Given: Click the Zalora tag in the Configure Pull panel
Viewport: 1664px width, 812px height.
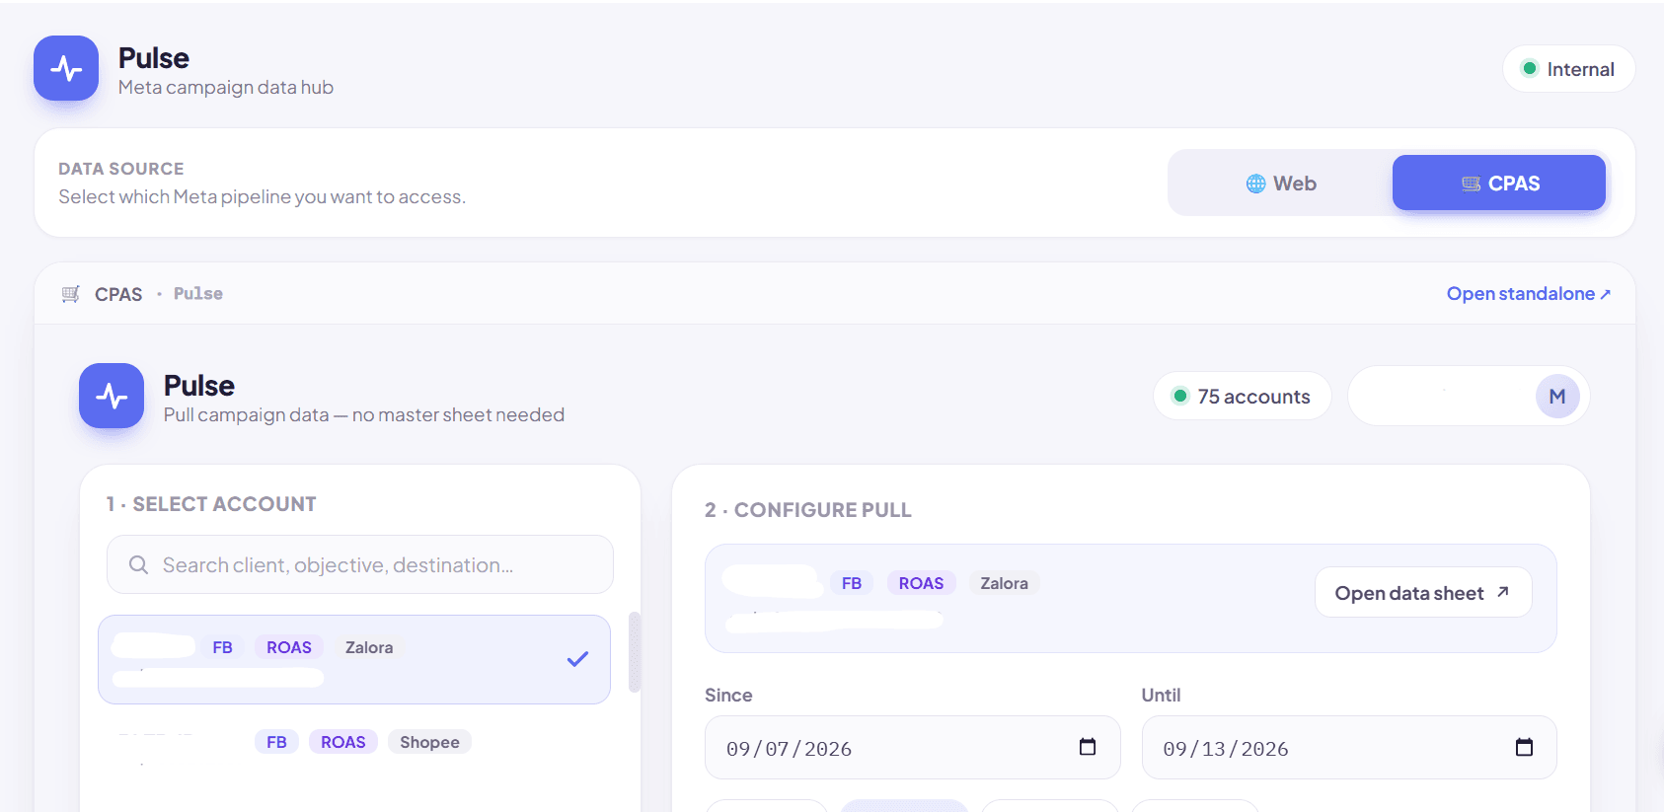Looking at the screenshot, I should click(1004, 583).
